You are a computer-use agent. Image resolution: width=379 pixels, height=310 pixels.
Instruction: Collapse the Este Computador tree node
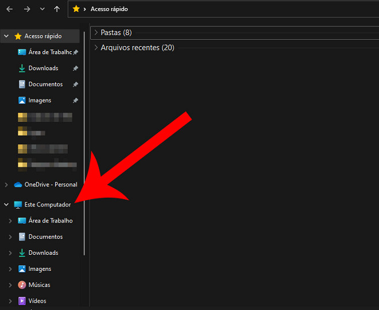(6, 205)
